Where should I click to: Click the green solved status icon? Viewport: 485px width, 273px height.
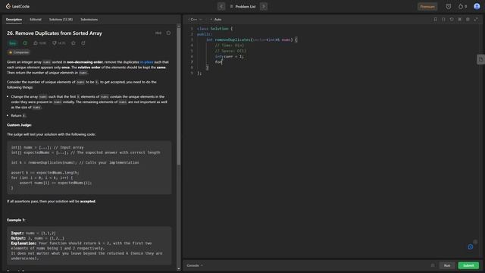[25, 43]
